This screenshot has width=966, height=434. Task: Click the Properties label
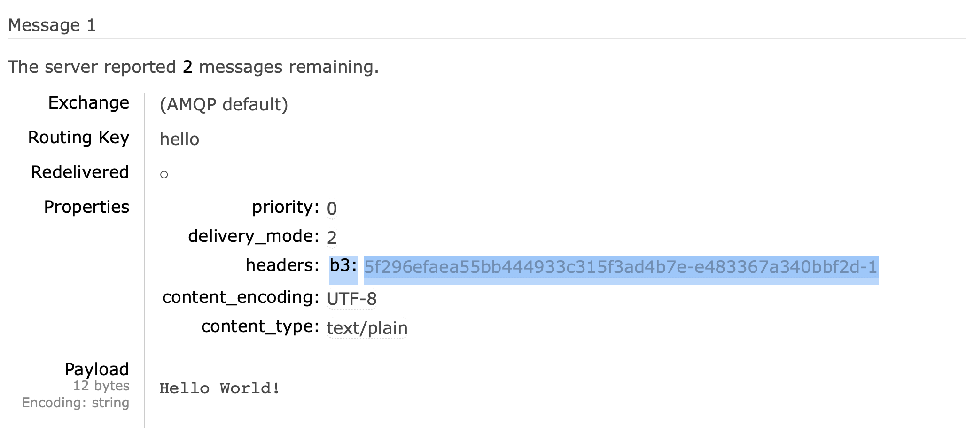click(x=86, y=207)
